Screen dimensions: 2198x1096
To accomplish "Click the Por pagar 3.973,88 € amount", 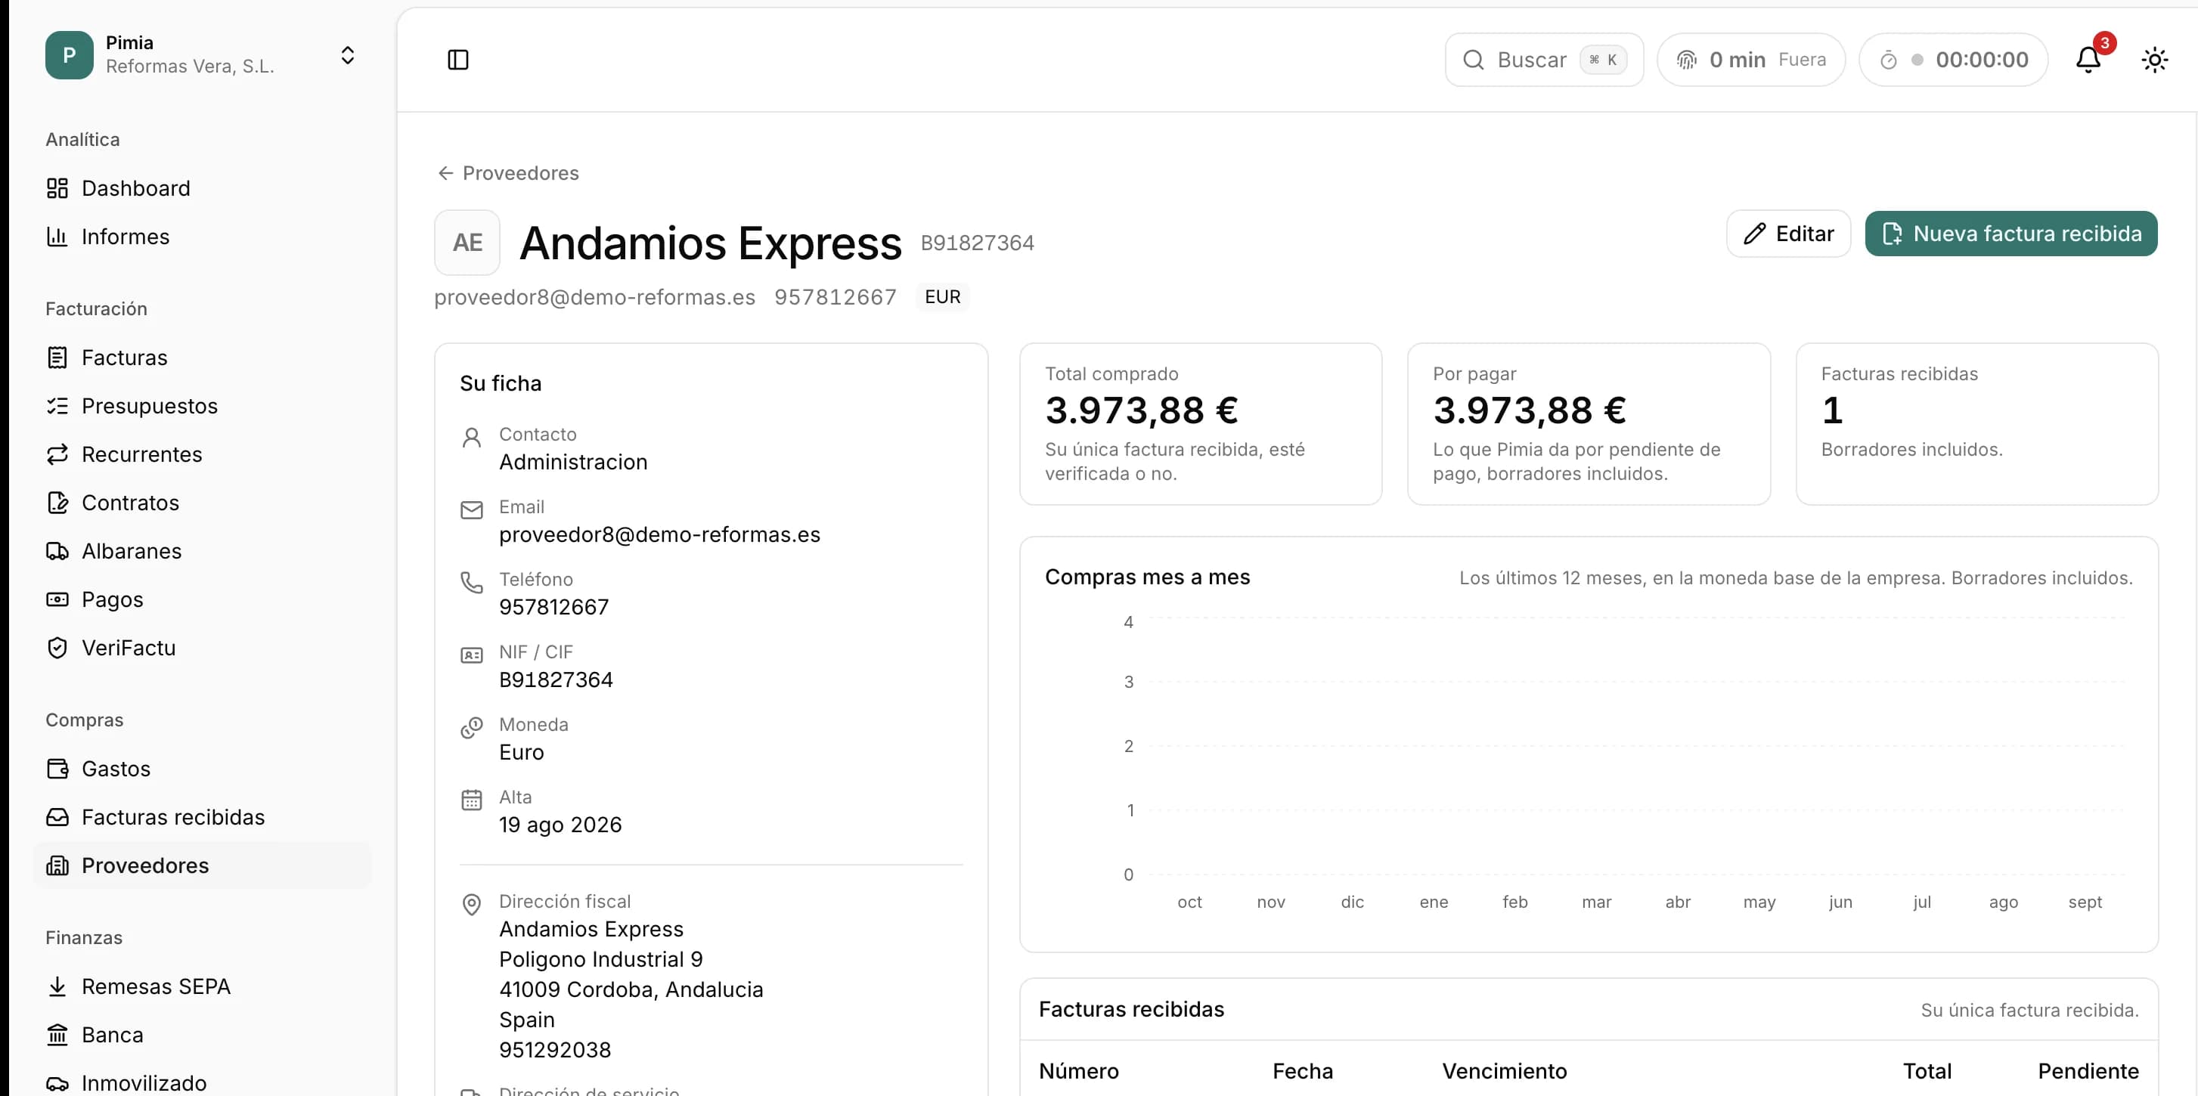I will (x=1530, y=410).
